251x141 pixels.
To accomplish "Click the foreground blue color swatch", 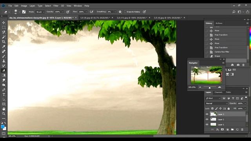I will [2, 127].
